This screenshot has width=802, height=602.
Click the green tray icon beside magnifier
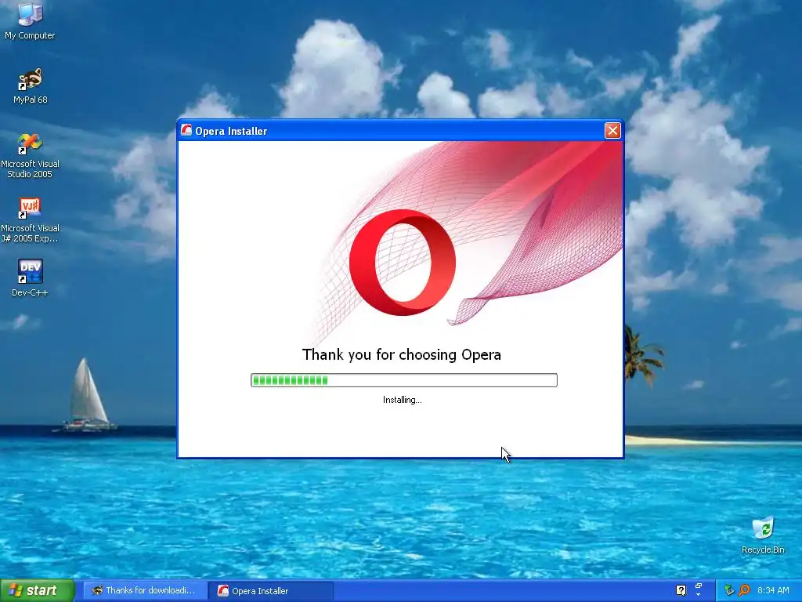[729, 590]
